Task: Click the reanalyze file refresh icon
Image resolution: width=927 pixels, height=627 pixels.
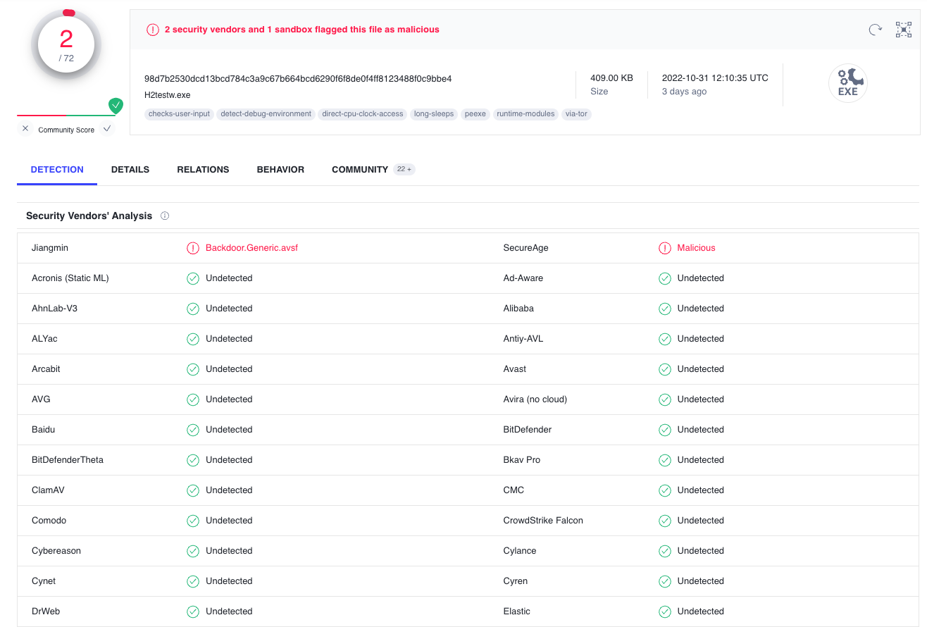Action: [876, 30]
